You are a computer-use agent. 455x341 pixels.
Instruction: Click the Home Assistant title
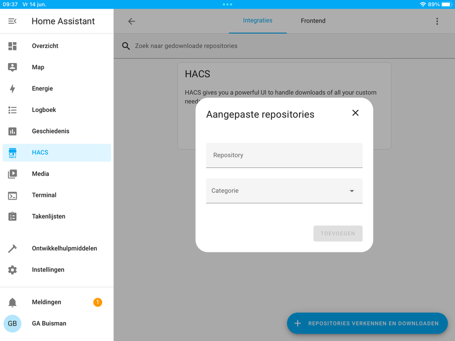pyautogui.click(x=63, y=21)
